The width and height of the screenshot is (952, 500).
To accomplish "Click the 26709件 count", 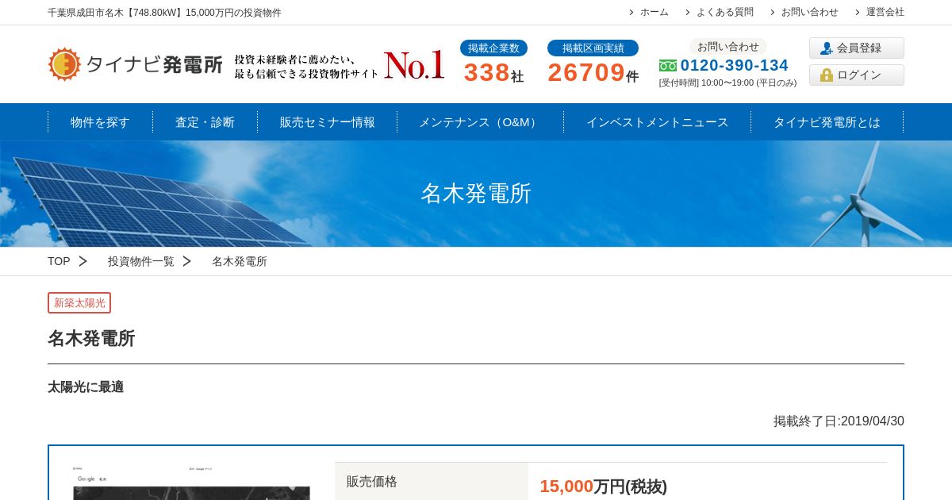I will coord(593,73).
